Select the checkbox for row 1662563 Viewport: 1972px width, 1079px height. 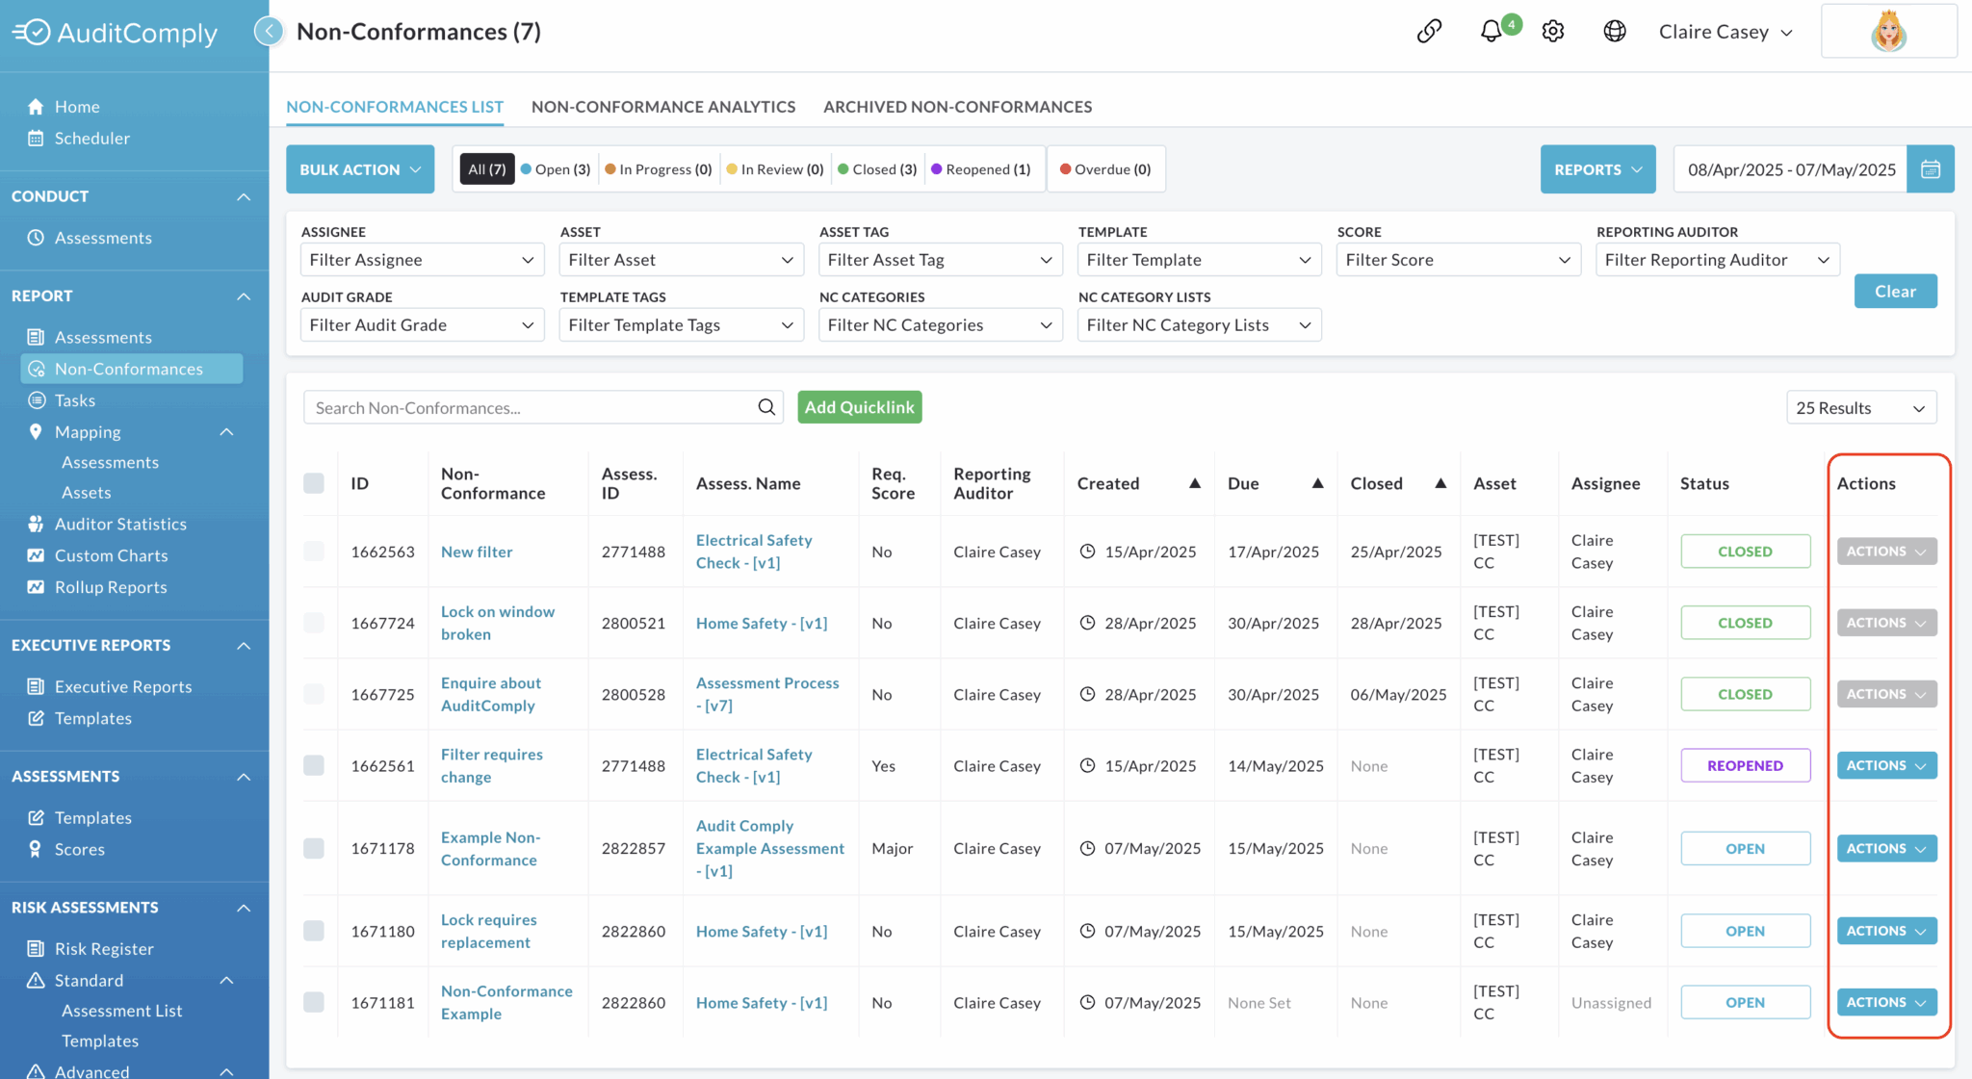[314, 551]
